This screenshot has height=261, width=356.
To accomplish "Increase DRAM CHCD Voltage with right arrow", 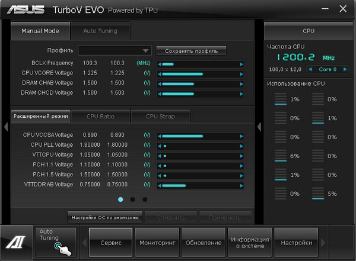I will (241, 94).
